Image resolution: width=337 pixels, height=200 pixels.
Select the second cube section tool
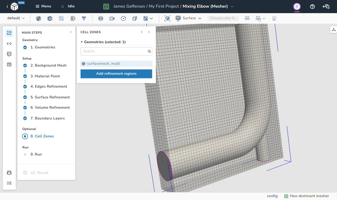(50, 18)
